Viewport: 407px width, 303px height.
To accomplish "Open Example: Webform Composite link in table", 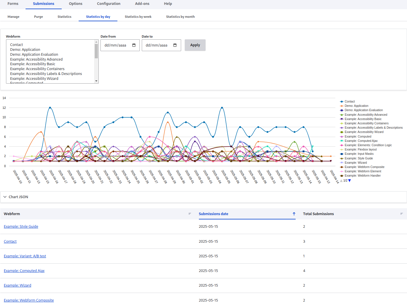I will click(x=29, y=300).
